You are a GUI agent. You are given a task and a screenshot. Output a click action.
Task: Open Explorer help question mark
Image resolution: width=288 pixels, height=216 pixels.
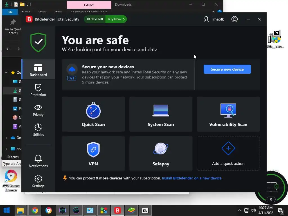coord(219,12)
